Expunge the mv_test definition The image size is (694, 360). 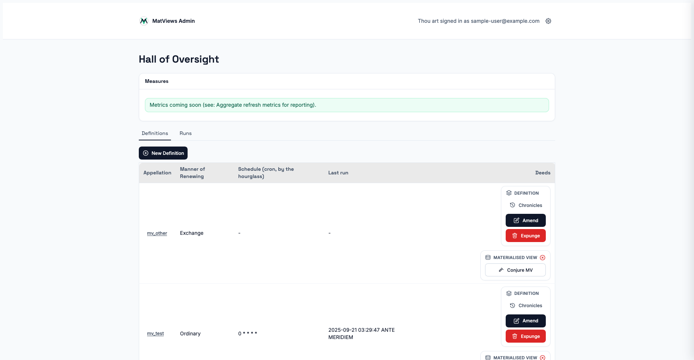point(526,336)
